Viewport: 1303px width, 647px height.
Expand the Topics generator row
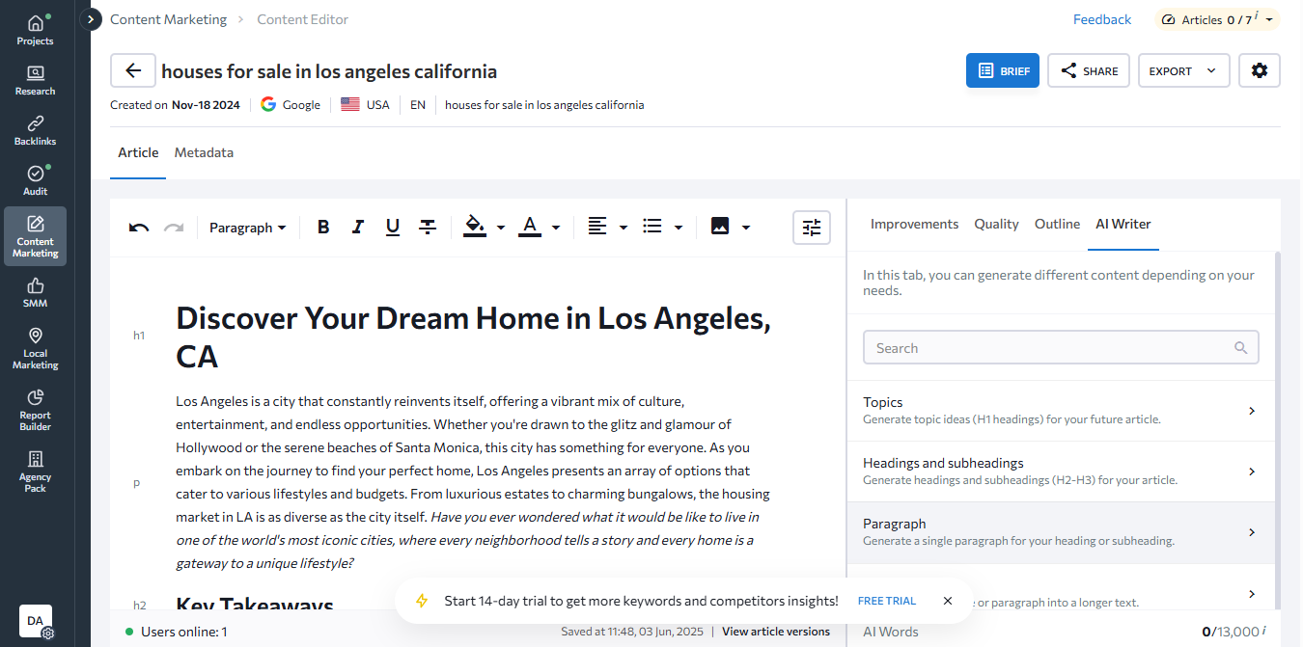pos(1062,411)
